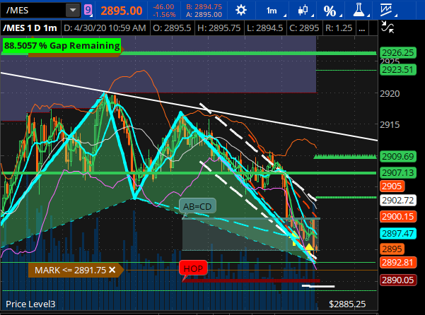Click the purple symbol badge icon
Image resolution: width=425 pixels, height=315 pixels.
pyautogui.click(x=88, y=11)
